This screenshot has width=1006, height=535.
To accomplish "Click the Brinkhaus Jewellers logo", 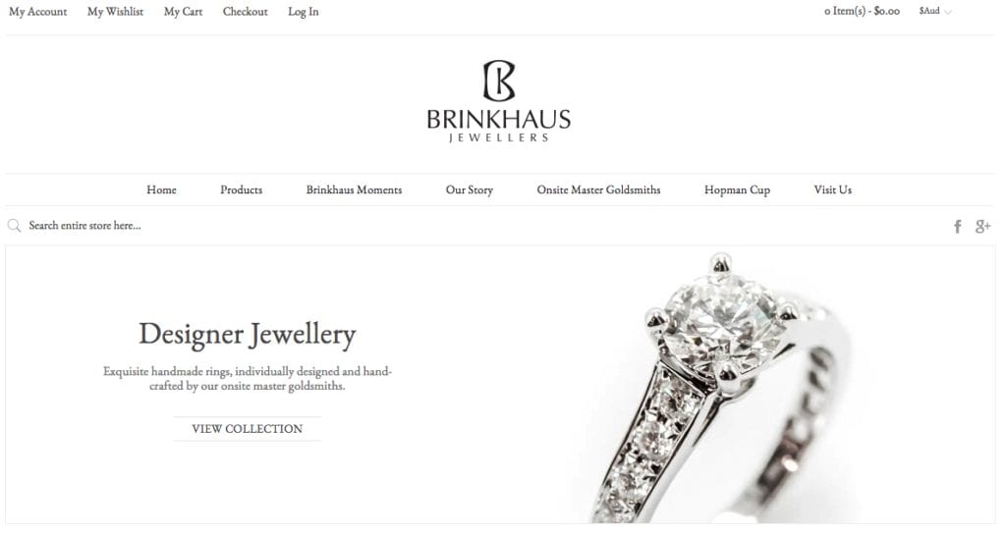I will click(x=498, y=101).
